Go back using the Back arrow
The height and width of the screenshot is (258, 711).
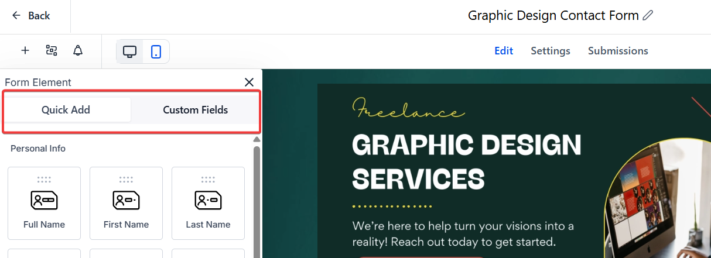[x=30, y=16]
